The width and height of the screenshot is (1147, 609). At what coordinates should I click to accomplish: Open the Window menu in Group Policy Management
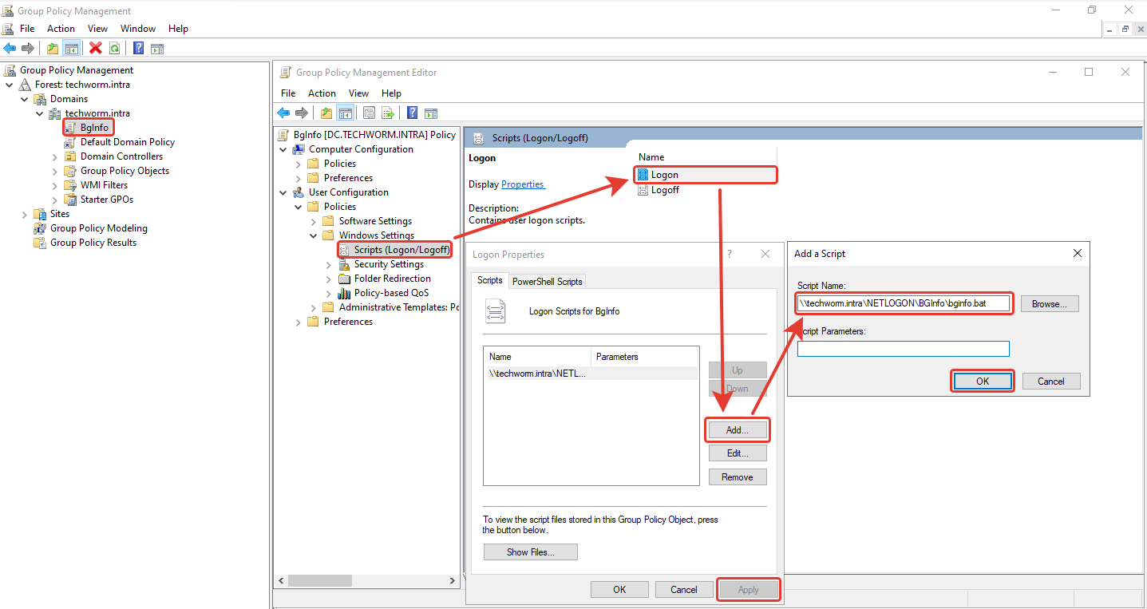coord(138,29)
